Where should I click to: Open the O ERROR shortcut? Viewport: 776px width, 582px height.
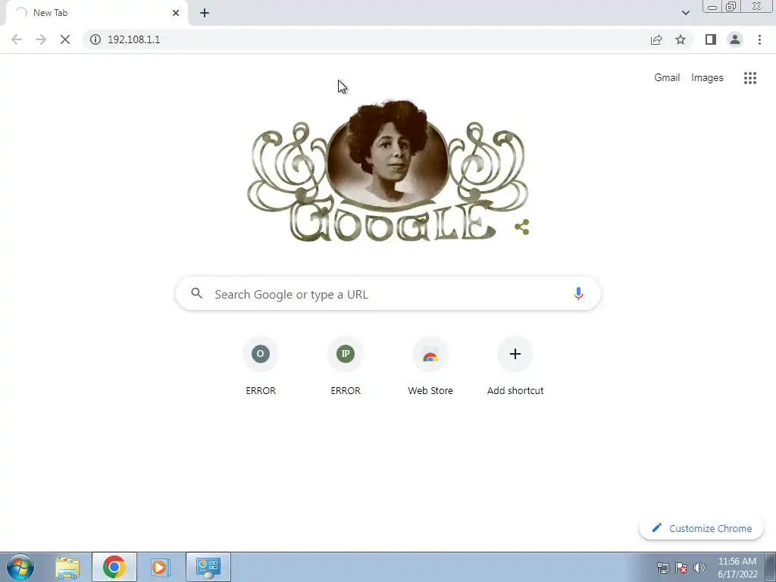[x=261, y=366]
